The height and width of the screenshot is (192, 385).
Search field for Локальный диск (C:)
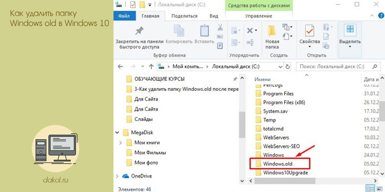point(338,66)
